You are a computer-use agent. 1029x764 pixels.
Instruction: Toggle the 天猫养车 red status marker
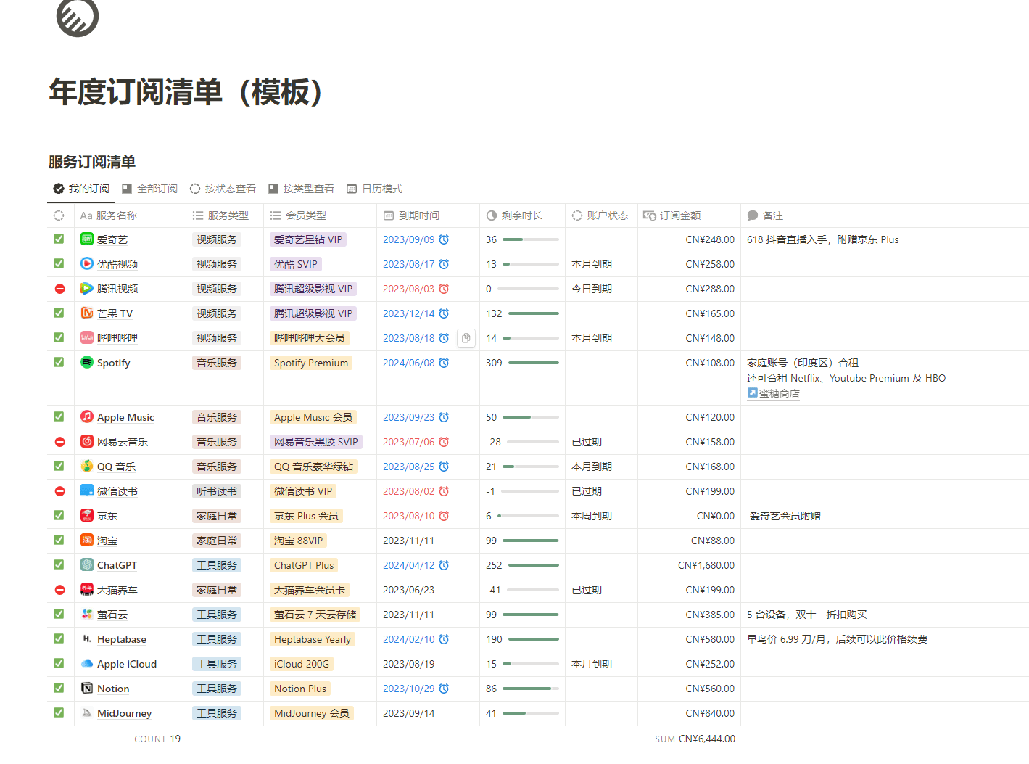(x=59, y=590)
